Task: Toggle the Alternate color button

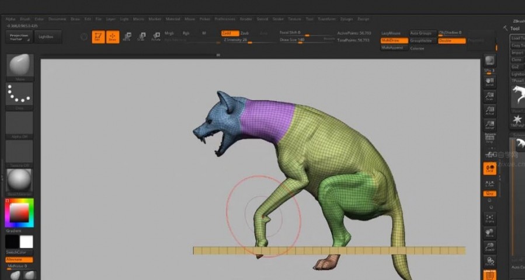Action: tap(19, 260)
